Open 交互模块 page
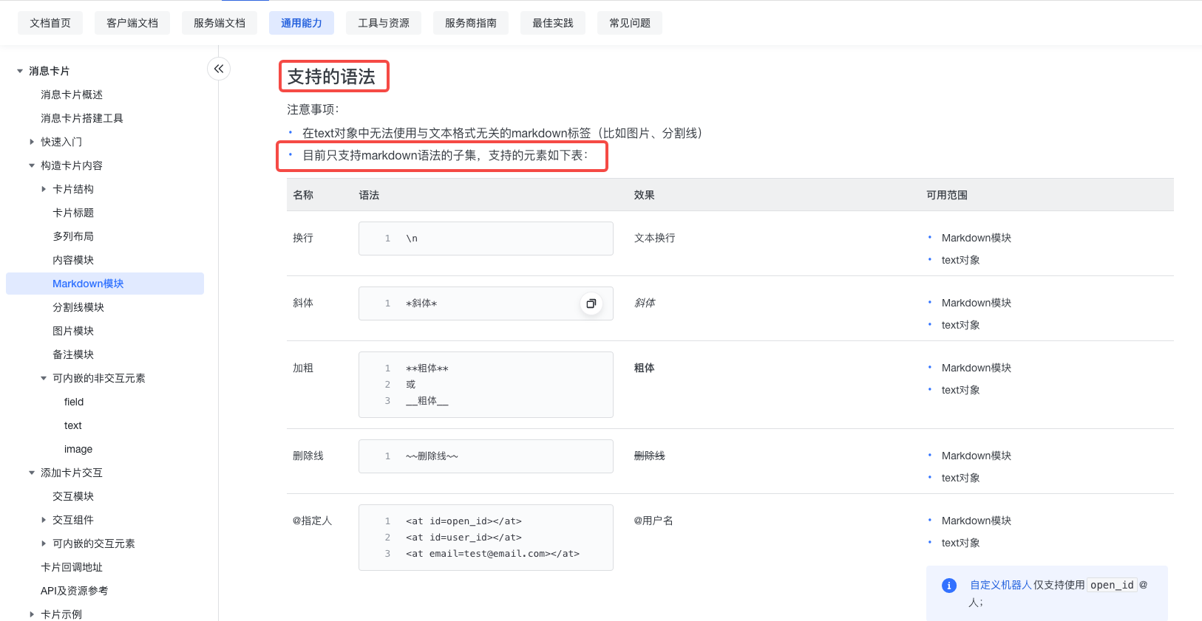Viewport: 1202px width, 621px height. 73,496
